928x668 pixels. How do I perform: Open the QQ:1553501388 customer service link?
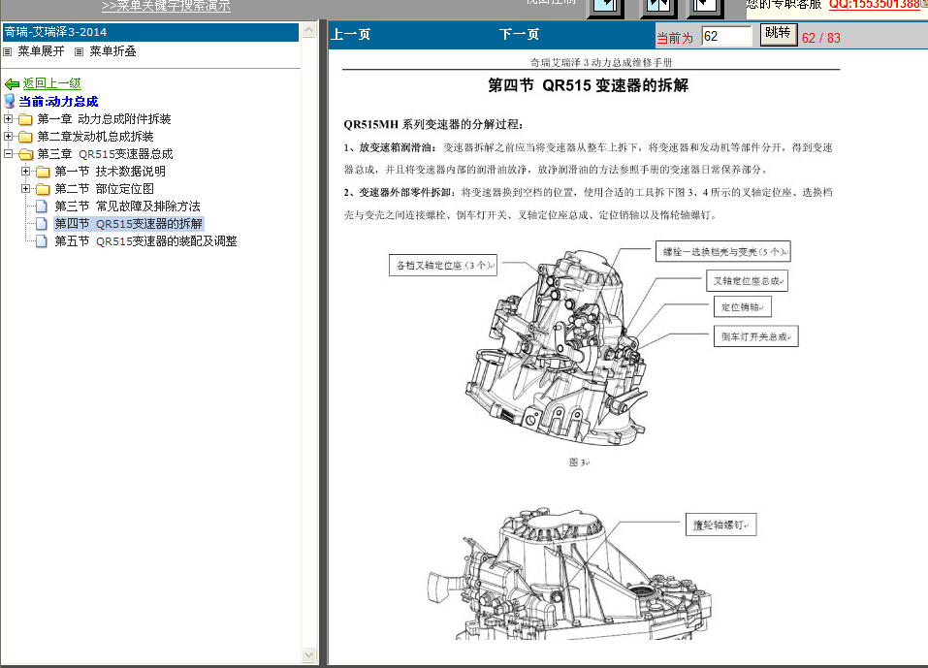875,4
